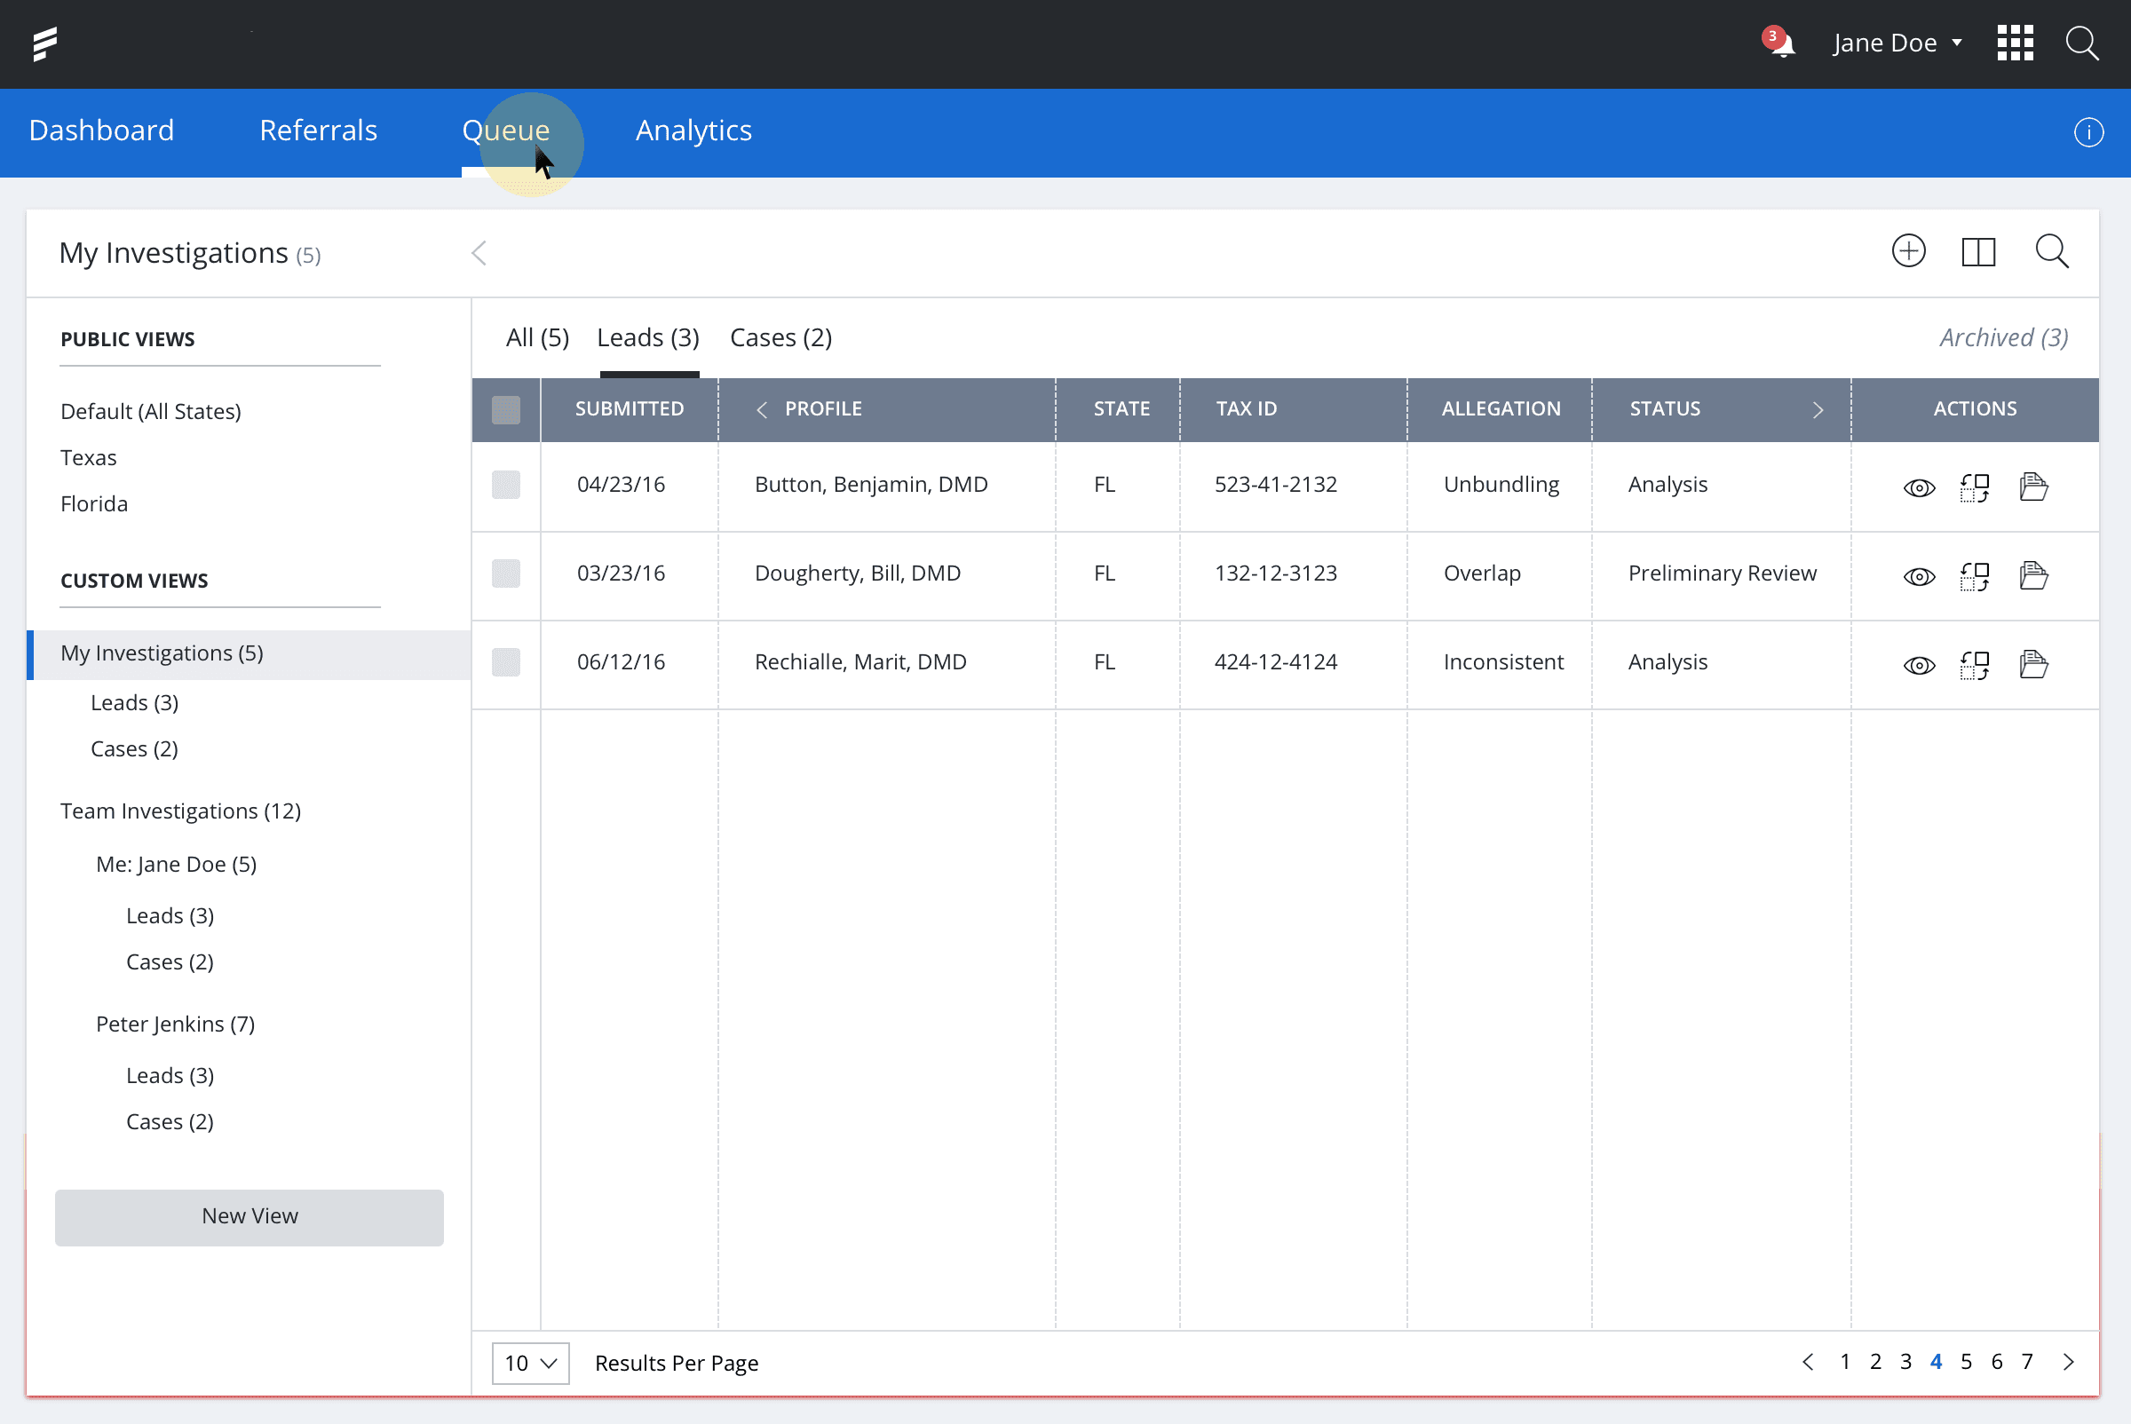Click the global search icon in top bar

(2081, 43)
